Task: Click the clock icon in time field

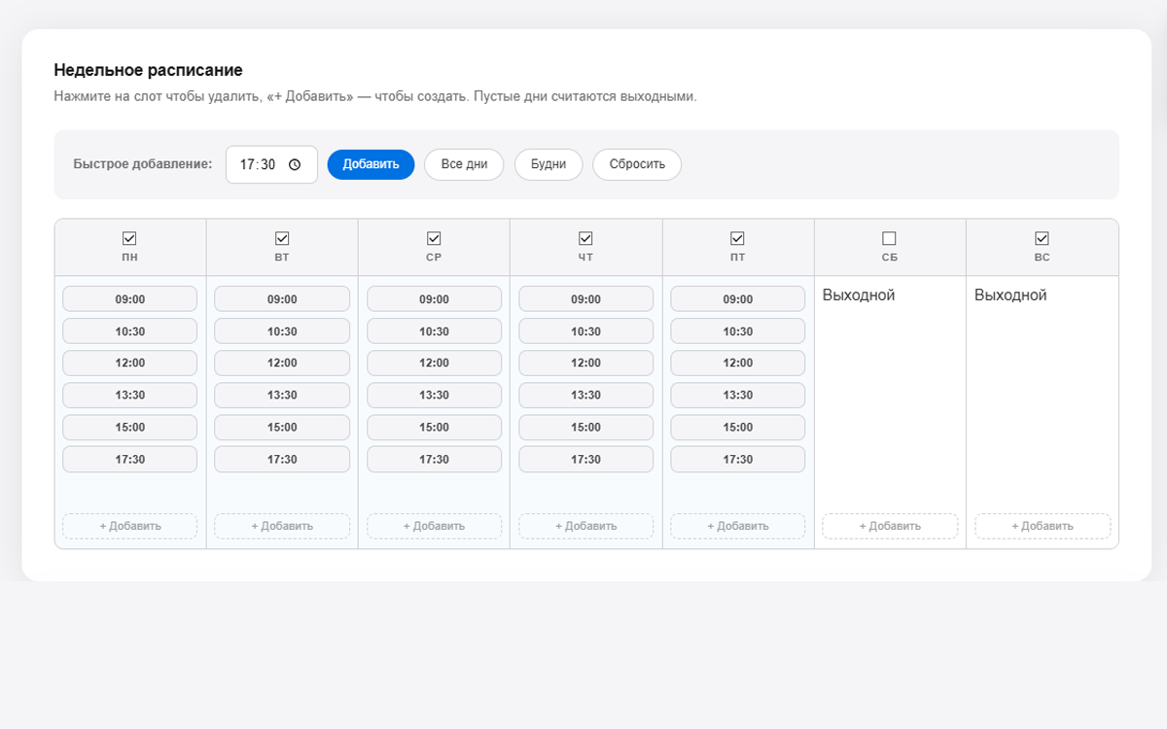Action: (x=295, y=165)
